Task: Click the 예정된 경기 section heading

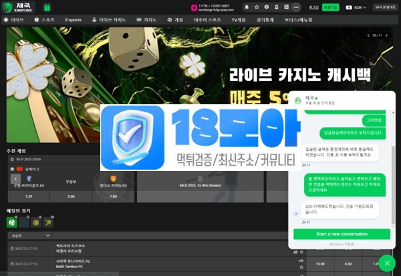Action: pyautogui.click(x=19, y=211)
